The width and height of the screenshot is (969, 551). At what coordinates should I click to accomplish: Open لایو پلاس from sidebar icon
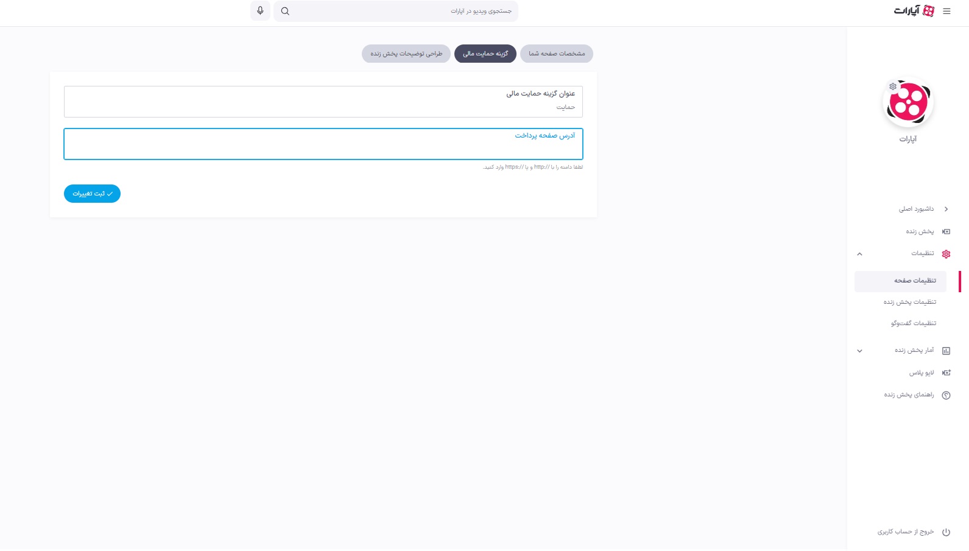click(946, 373)
